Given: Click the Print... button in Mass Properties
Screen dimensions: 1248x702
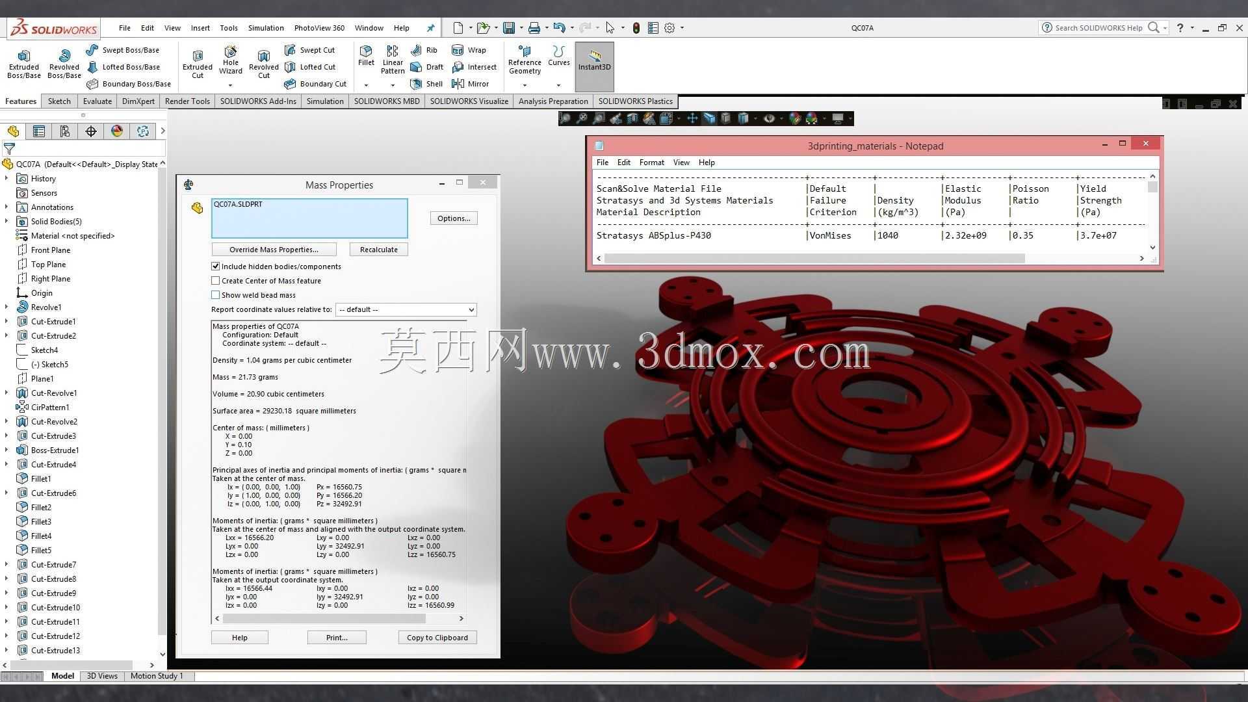Looking at the screenshot, I should [x=337, y=638].
